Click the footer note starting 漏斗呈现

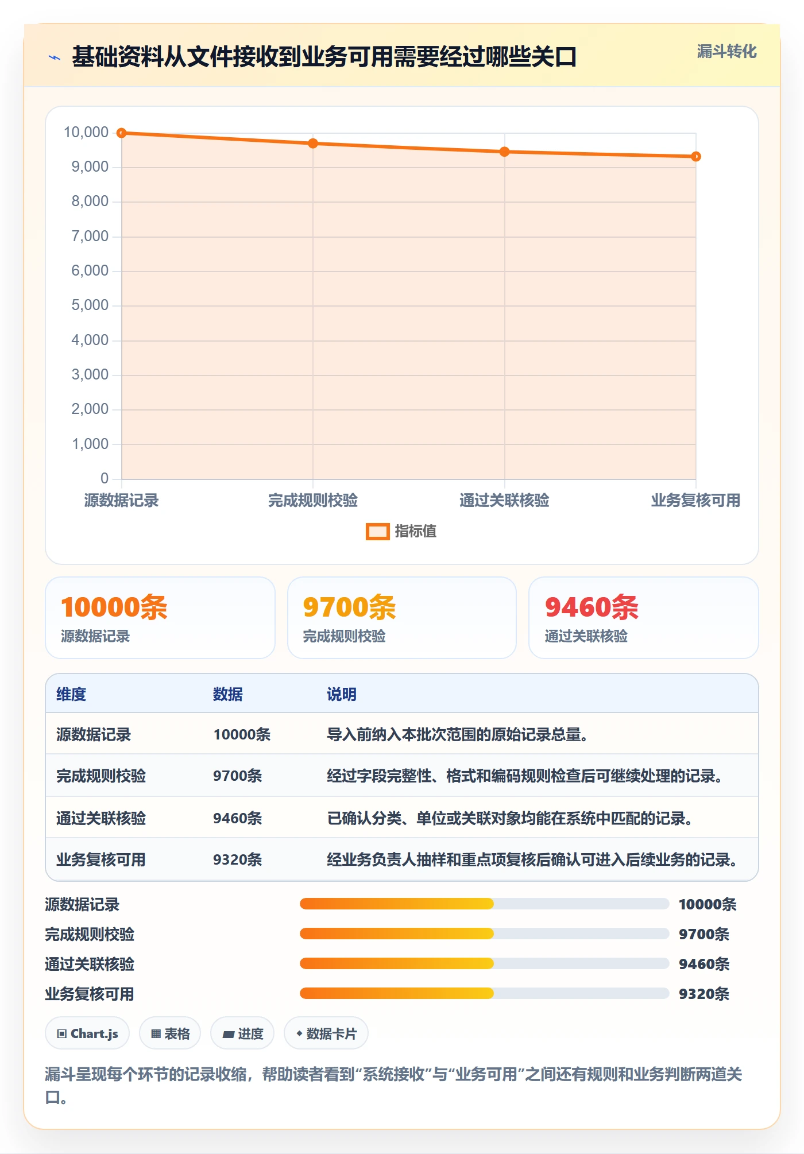click(x=394, y=1086)
